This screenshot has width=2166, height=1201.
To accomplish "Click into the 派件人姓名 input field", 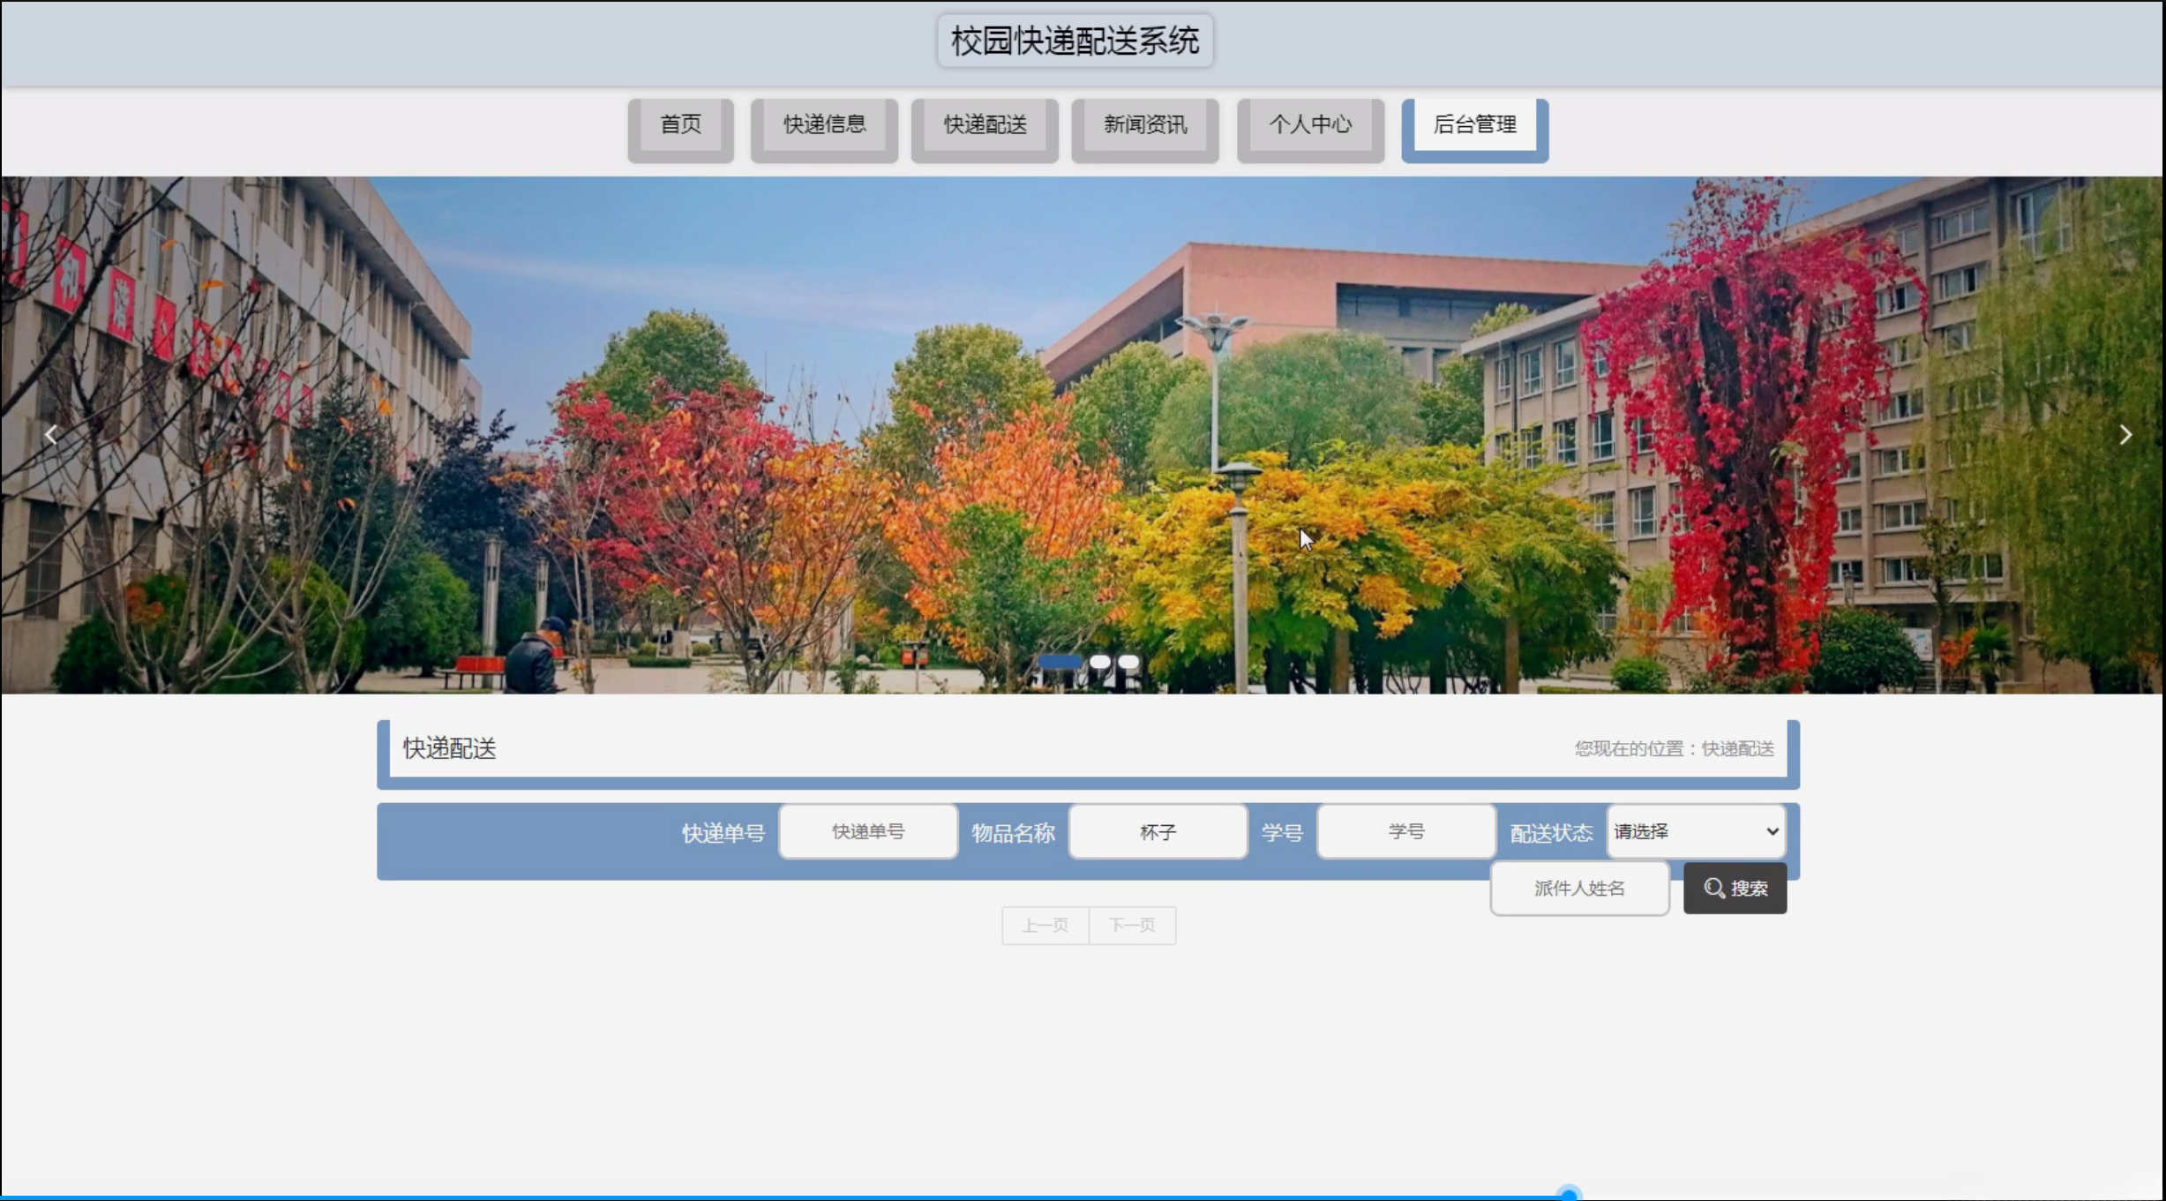I will (1579, 888).
